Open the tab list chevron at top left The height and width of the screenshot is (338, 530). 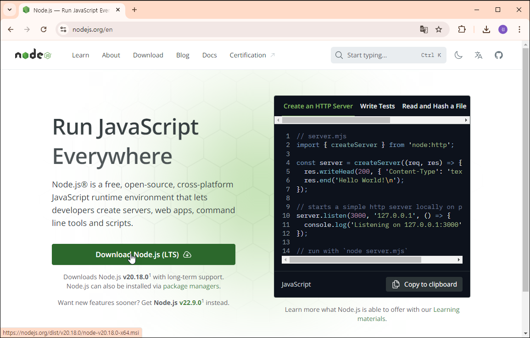click(9, 9)
